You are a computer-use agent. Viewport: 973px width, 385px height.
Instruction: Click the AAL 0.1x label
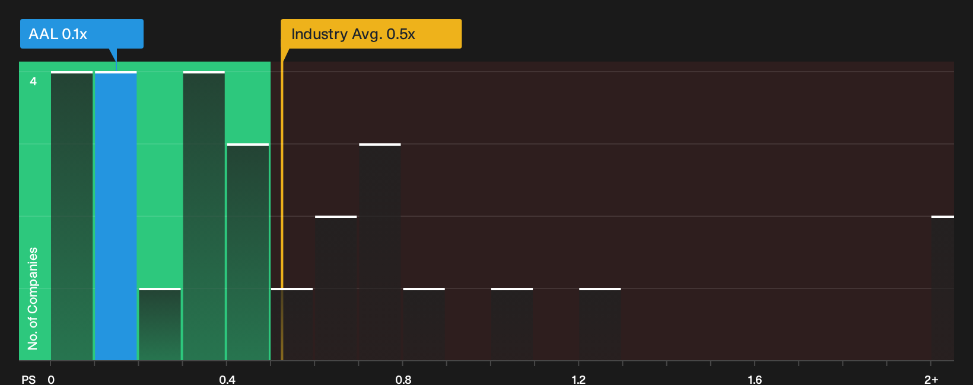(x=82, y=34)
